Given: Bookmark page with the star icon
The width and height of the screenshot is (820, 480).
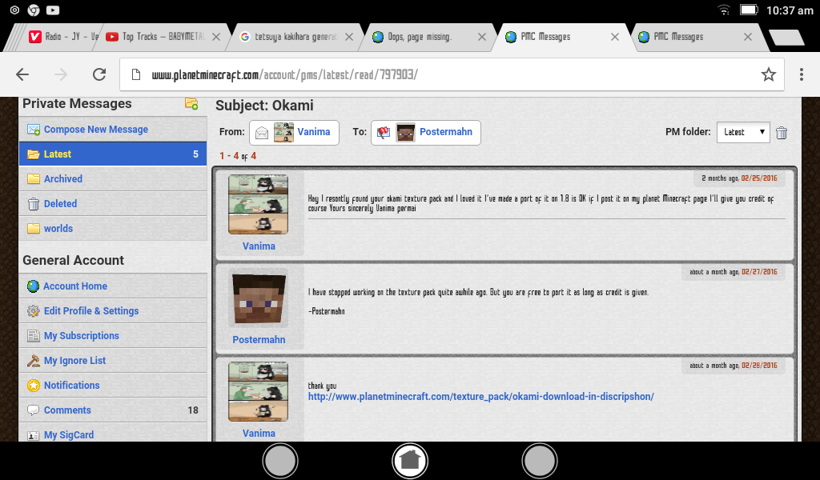Looking at the screenshot, I should (768, 74).
